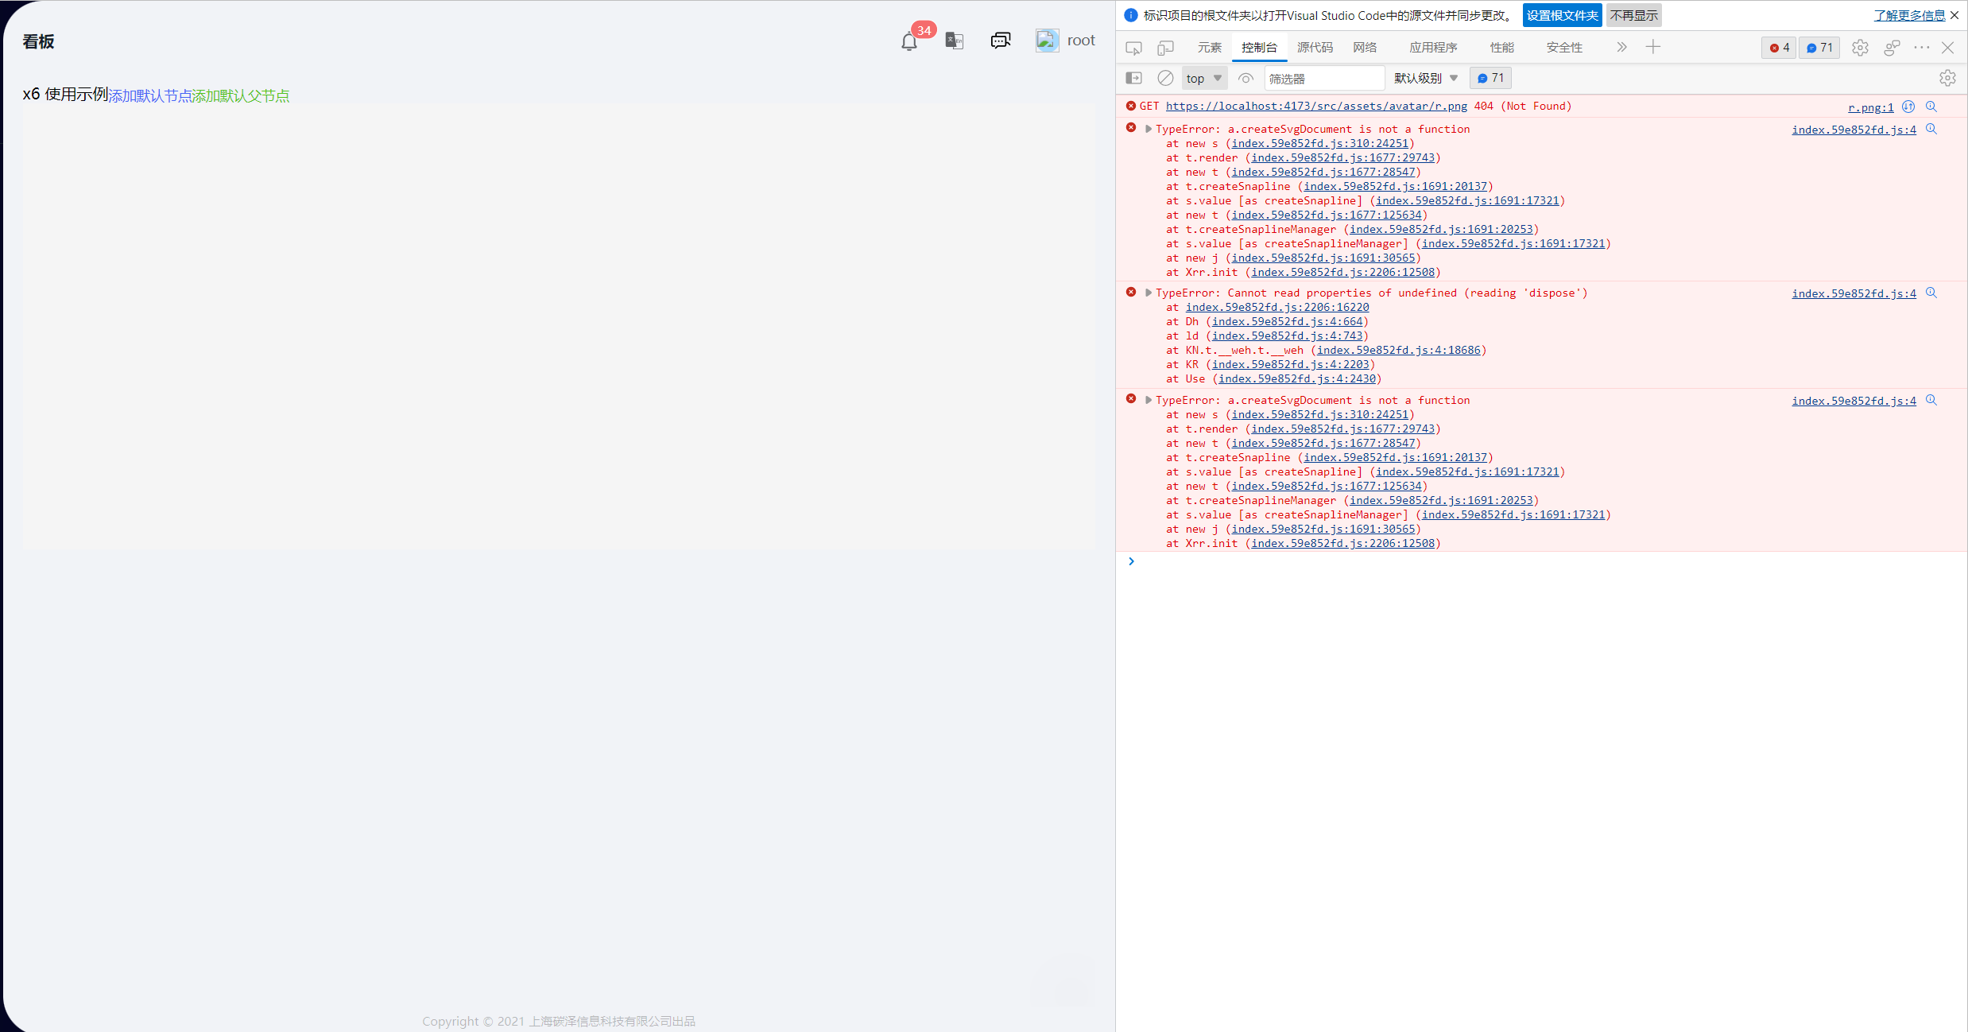Switch to the 网络 (Network) tab
The width and height of the screenshot is (1968, 1032).
click(x=1365, y=47)
